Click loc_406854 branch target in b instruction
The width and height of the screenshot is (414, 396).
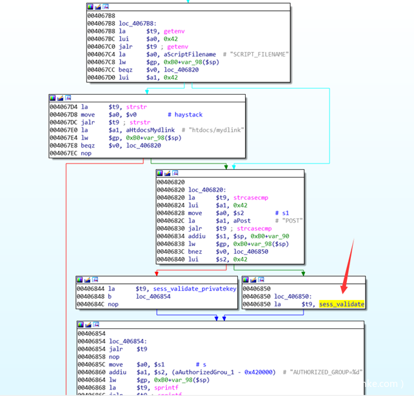tap(153, 297)
